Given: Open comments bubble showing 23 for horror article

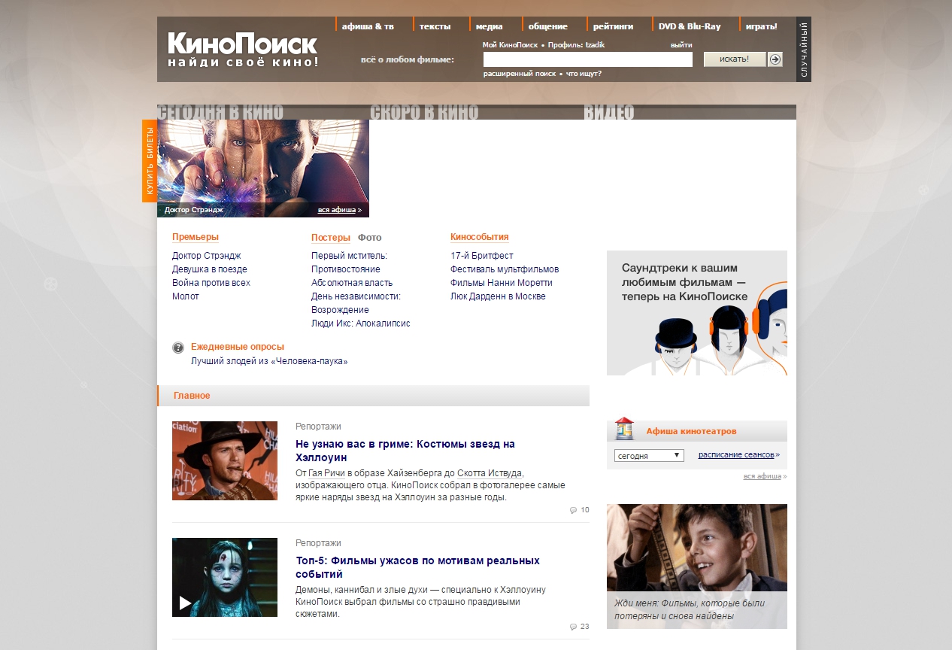Looking at the screenshot, I should click(x=579, y=627).
